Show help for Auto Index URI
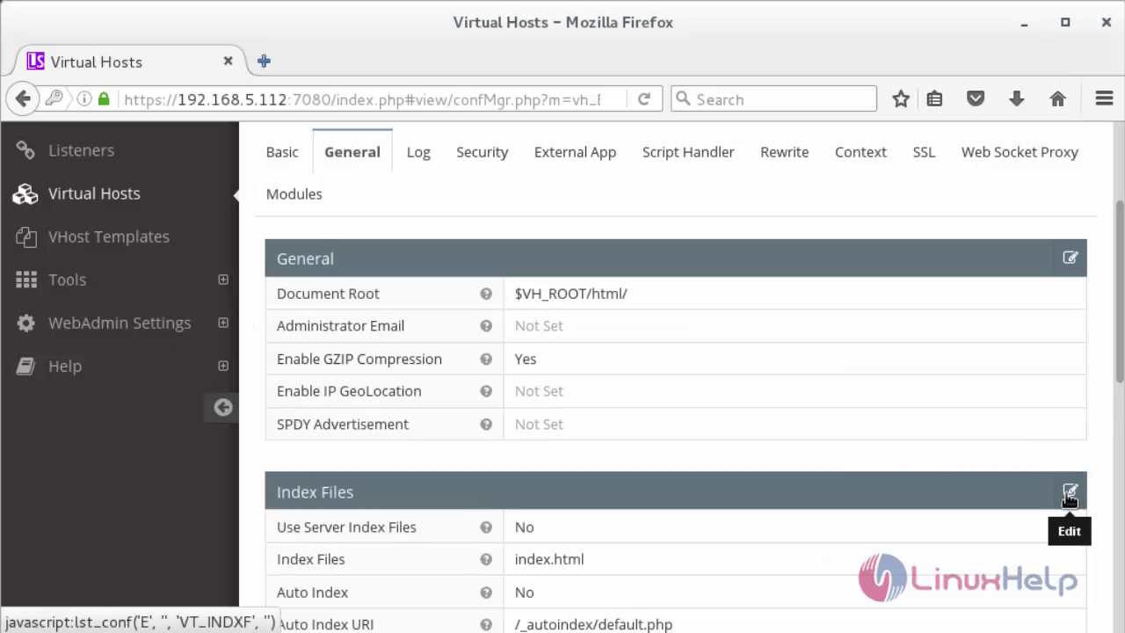1125x633 pixels. pos(486,624)
